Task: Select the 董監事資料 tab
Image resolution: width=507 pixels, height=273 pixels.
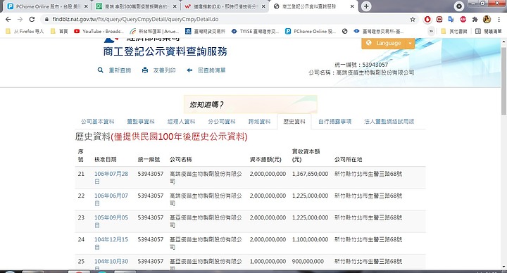Action: (141, 122)
